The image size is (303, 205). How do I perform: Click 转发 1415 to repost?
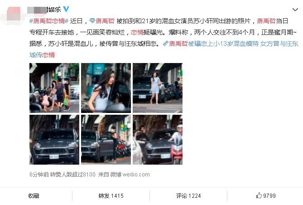(x=111, y=196)
